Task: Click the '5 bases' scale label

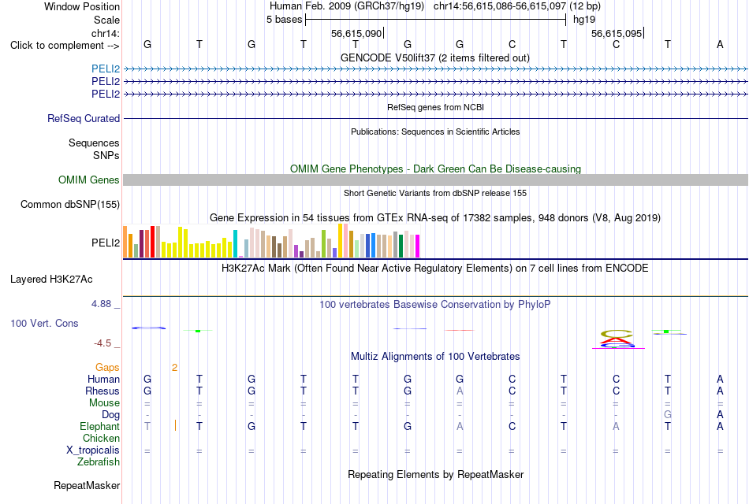Action: [284, 20]
